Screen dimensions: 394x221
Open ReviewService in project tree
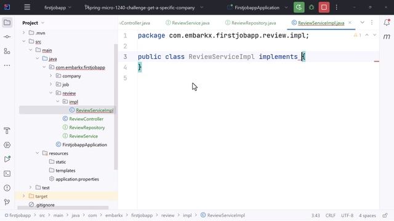[x=84, y=136]
